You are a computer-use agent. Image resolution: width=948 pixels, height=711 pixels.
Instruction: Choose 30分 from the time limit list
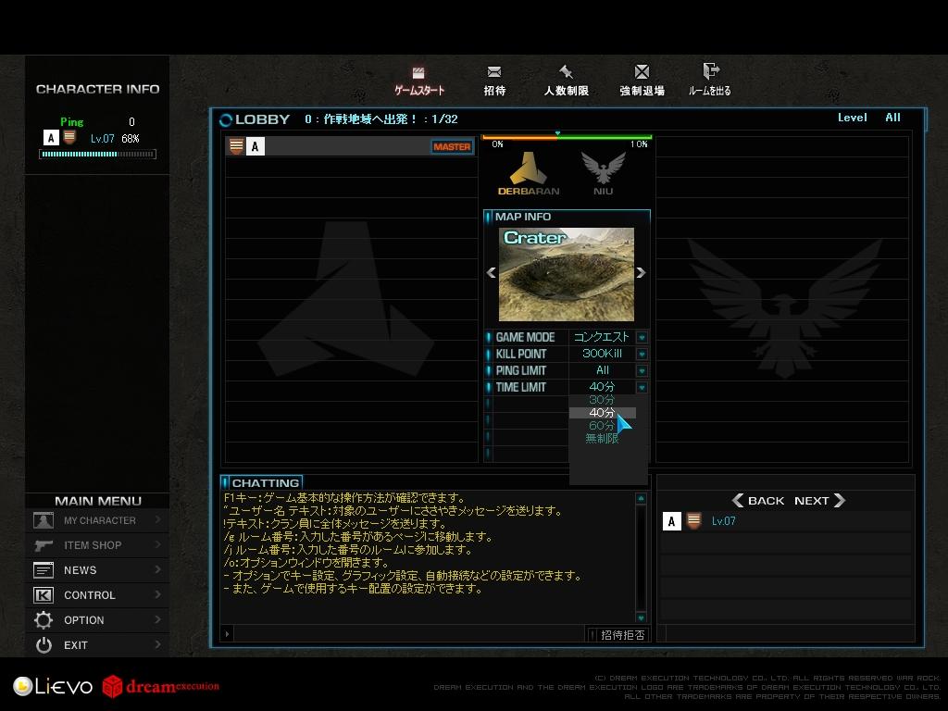(x=602, y=400)
